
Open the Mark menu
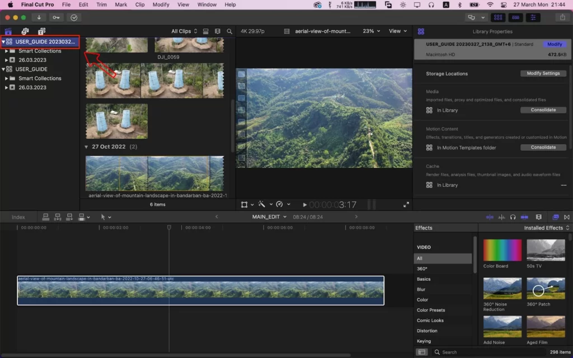pyautogui.click(x=121, y=4)
